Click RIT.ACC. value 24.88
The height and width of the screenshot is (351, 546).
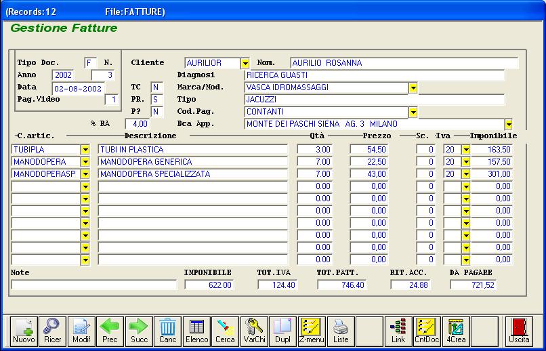(x=411, y=285)
